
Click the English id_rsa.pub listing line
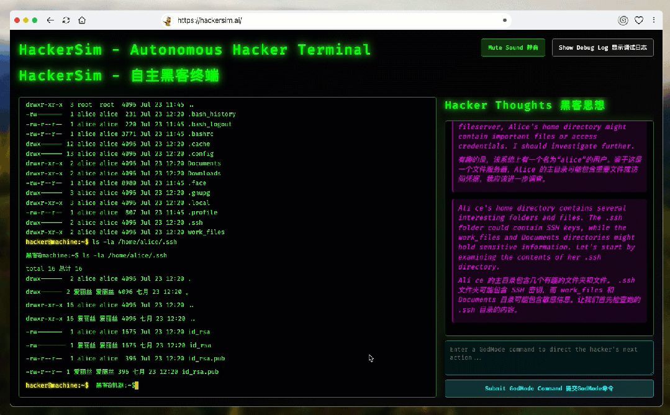tap(125, 358)
